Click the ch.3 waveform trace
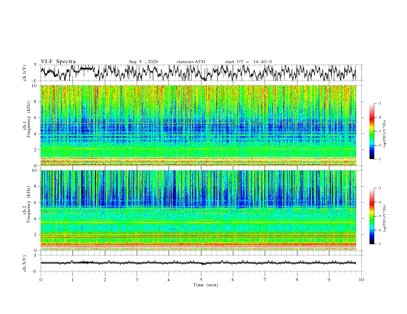This screenshot has width=407, height=314. pos(198,263)
